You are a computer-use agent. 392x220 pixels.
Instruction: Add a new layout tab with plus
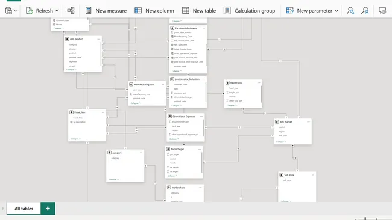coord(48,209)
